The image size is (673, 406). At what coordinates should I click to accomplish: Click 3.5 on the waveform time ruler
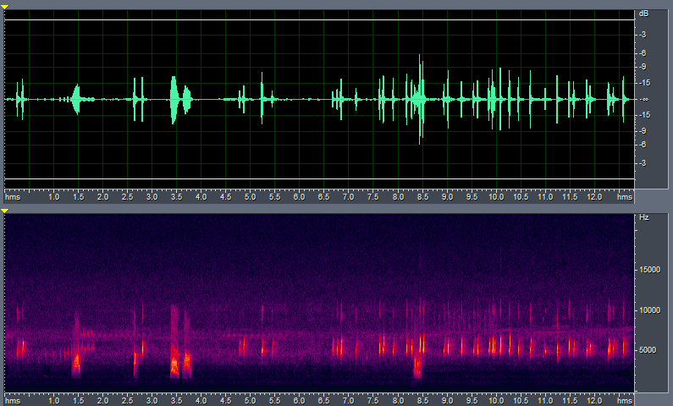(176, 197)
